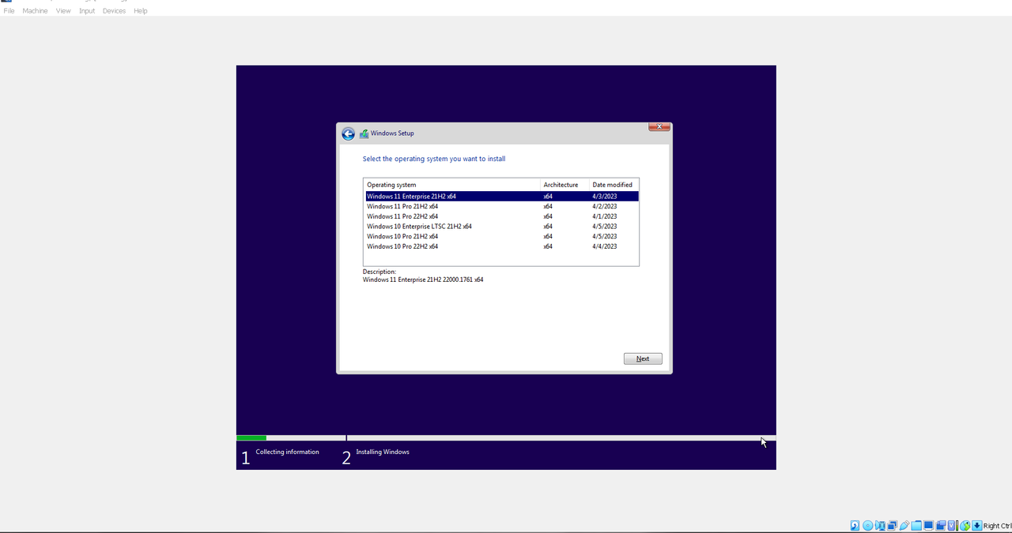This screenshot has height=533, width=1012.
Task: Click the audio status icon in VirtualBox
Action: click(880, 526)
